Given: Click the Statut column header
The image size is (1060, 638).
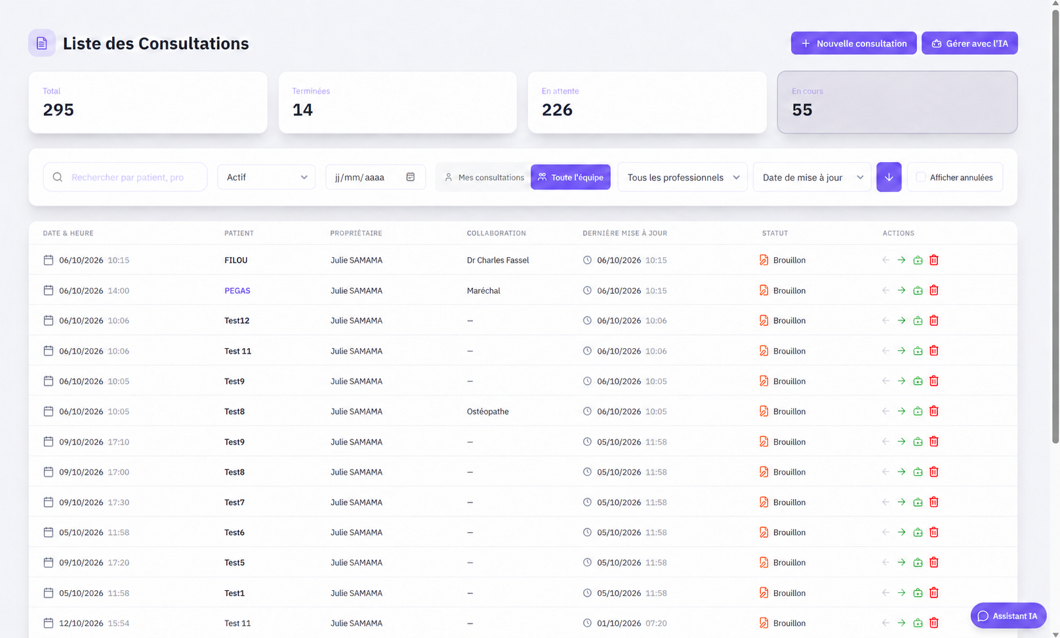Looking at the screenshot, I should point(775,233).
